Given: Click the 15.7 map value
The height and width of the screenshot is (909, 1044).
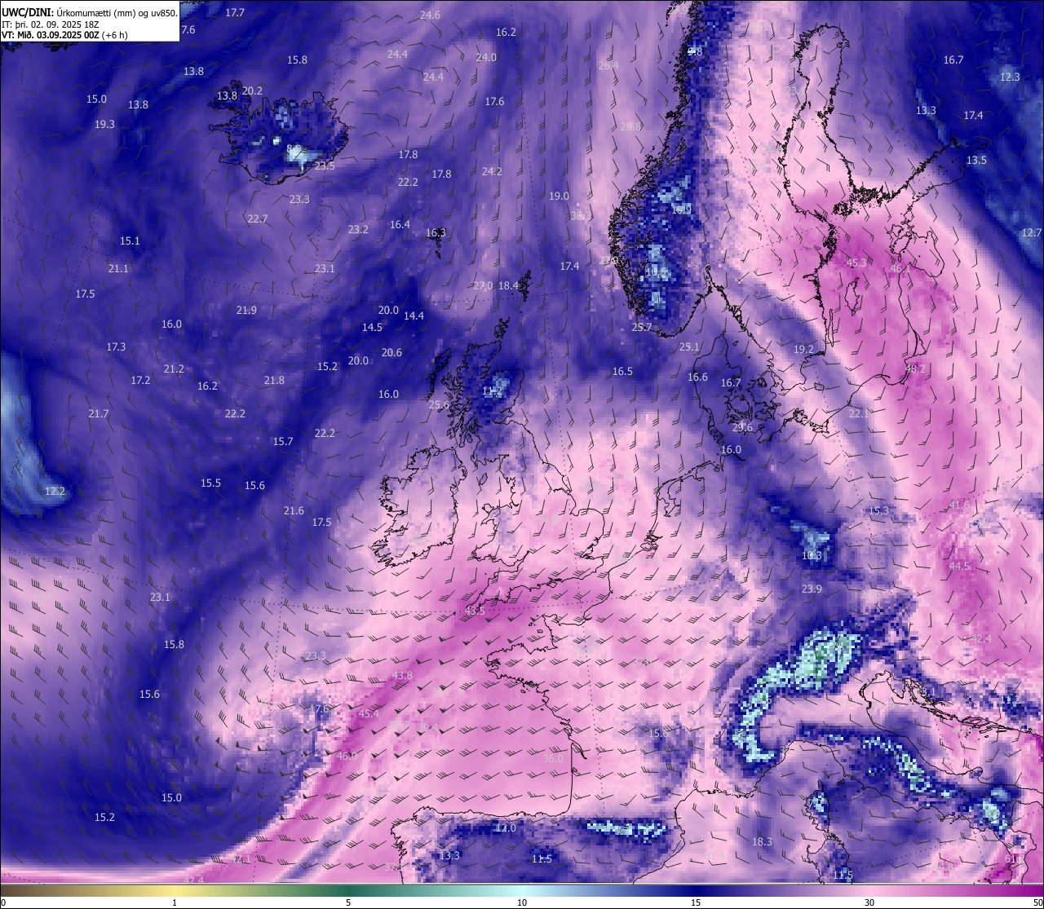Looking at the screenshot, I should pyautogui.click(x=283, y=441).
